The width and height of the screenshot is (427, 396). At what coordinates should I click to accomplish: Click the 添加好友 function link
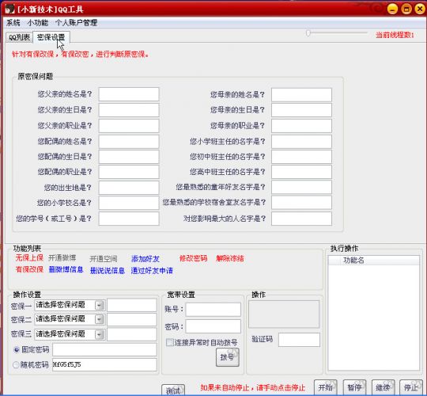point(145,258)
